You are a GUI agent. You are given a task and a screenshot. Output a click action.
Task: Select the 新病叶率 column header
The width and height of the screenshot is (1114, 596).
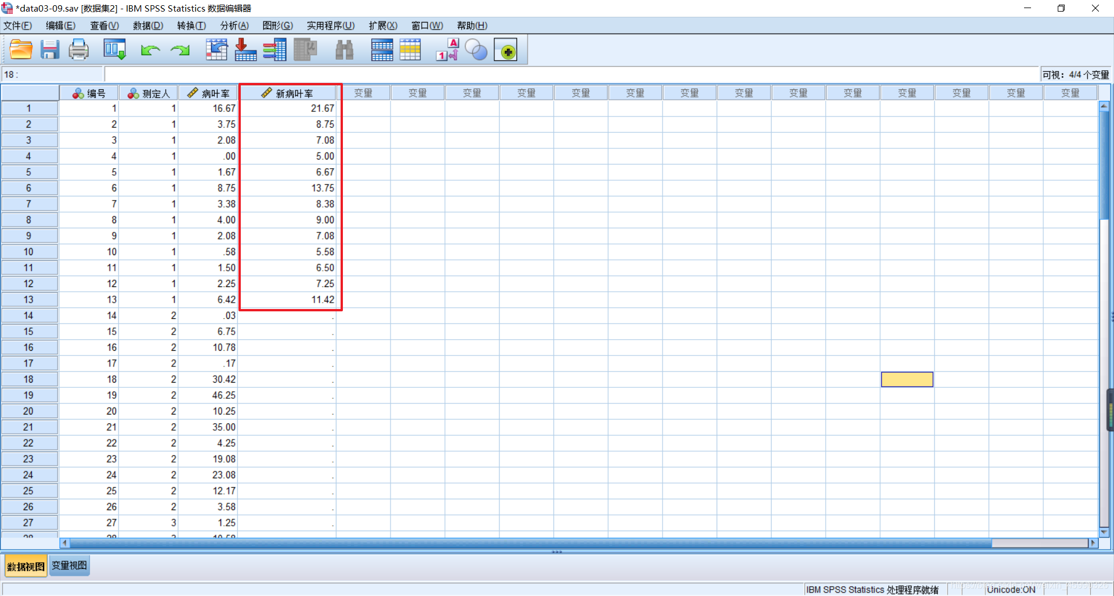(288, 93)
